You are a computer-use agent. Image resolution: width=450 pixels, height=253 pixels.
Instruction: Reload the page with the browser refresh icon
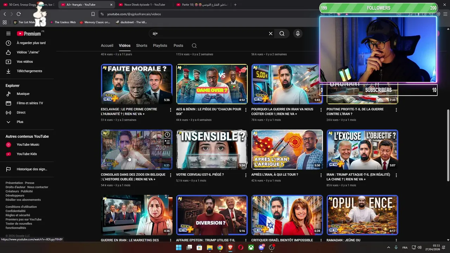[19, 14]
